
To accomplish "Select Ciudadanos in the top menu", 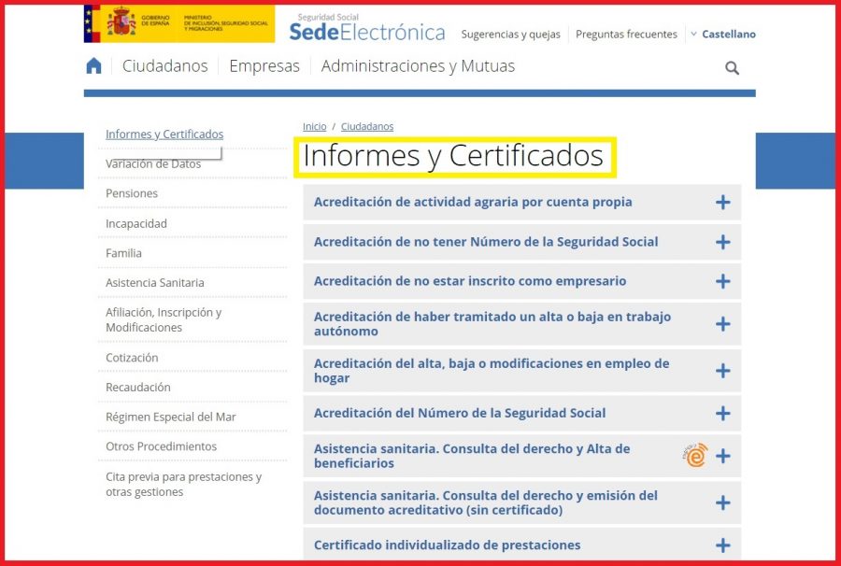I will coord(165,65).
